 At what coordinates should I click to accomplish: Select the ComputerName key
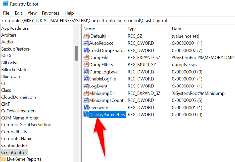coord(17,138)
